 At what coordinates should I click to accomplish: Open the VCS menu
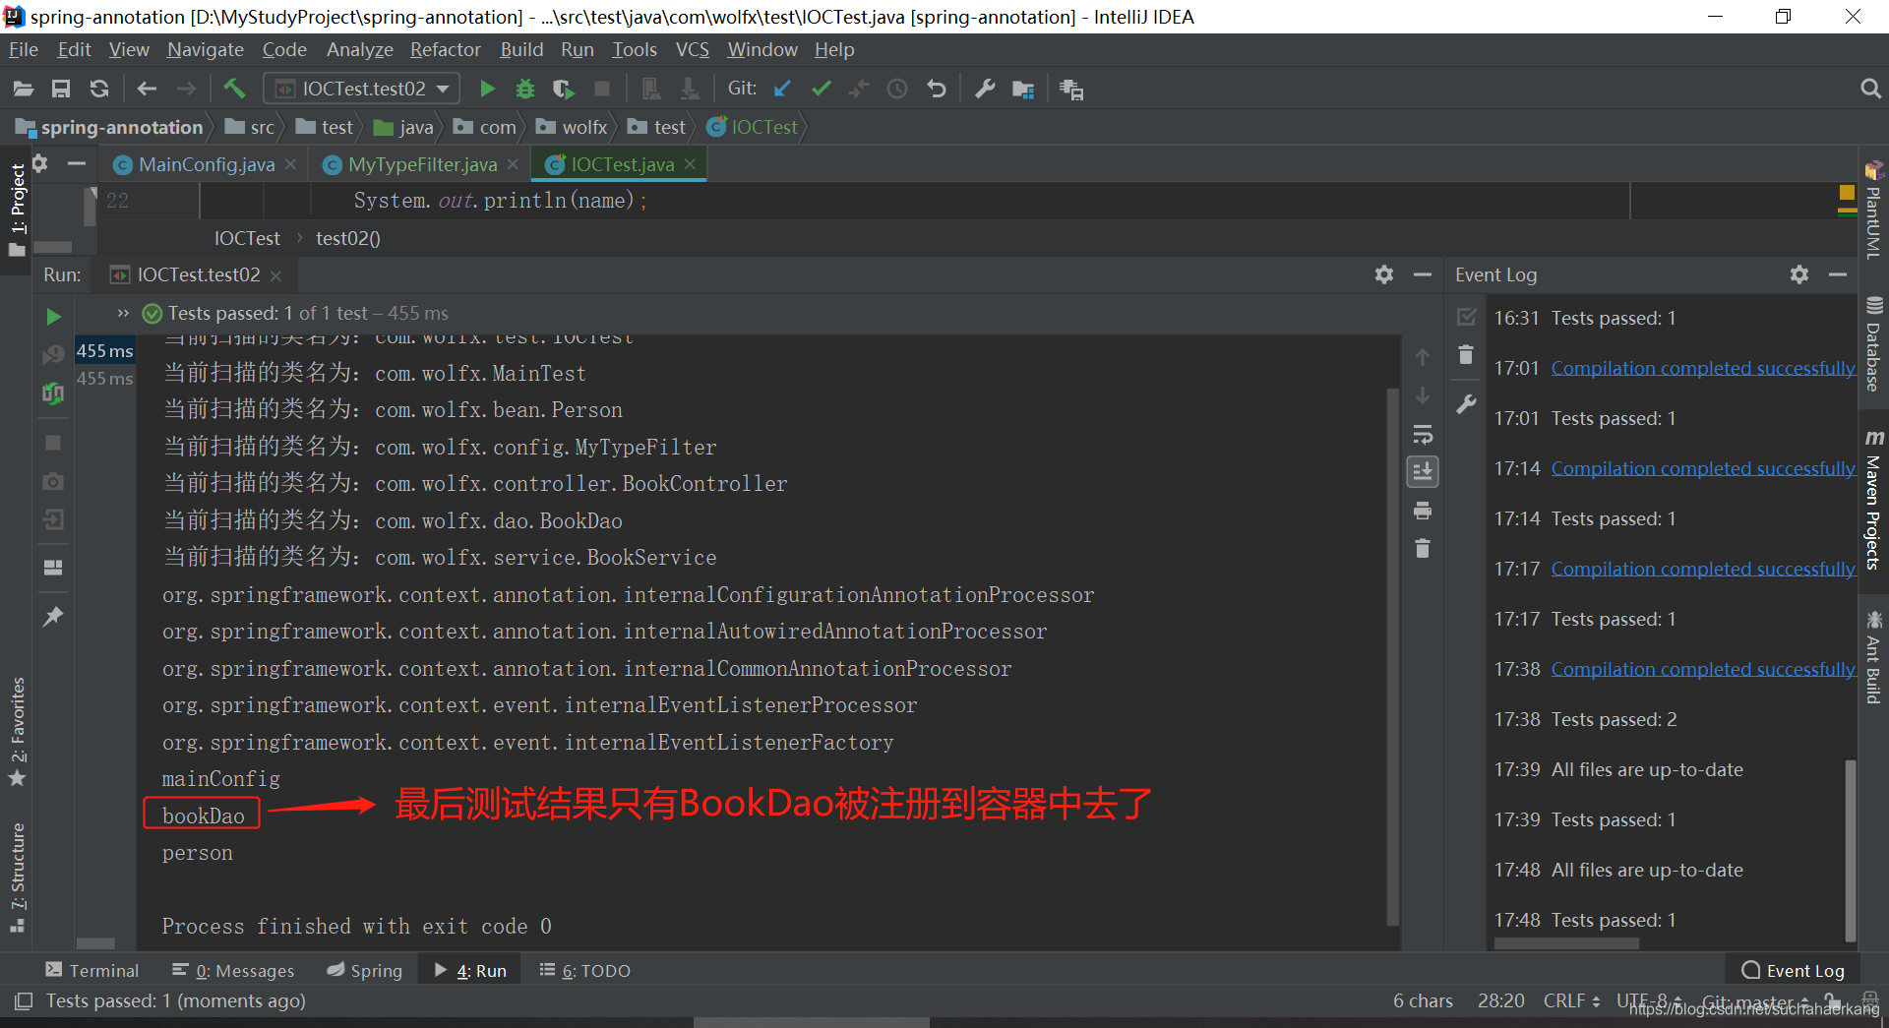(x=692, y=49)
